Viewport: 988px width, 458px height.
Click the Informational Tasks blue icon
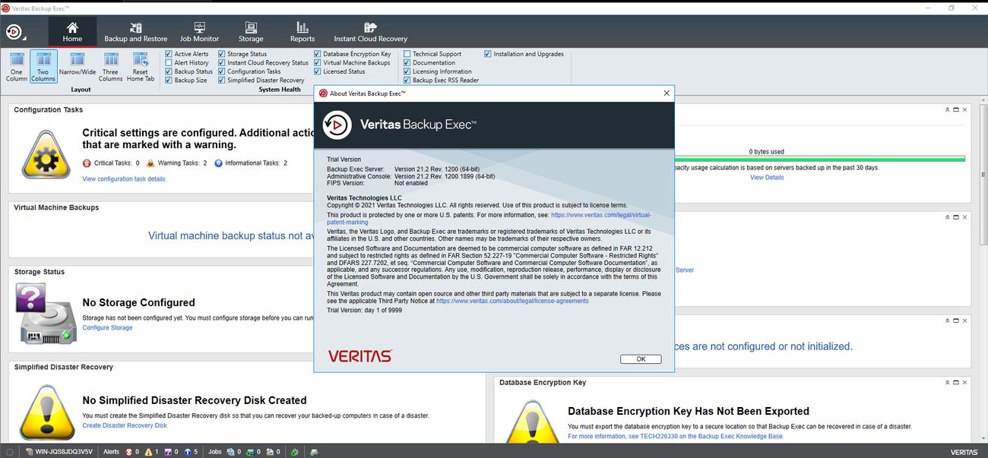(x=218, y=163)
